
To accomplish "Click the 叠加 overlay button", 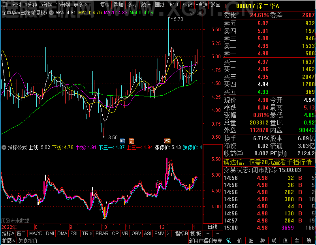I will tap(118, 5).
